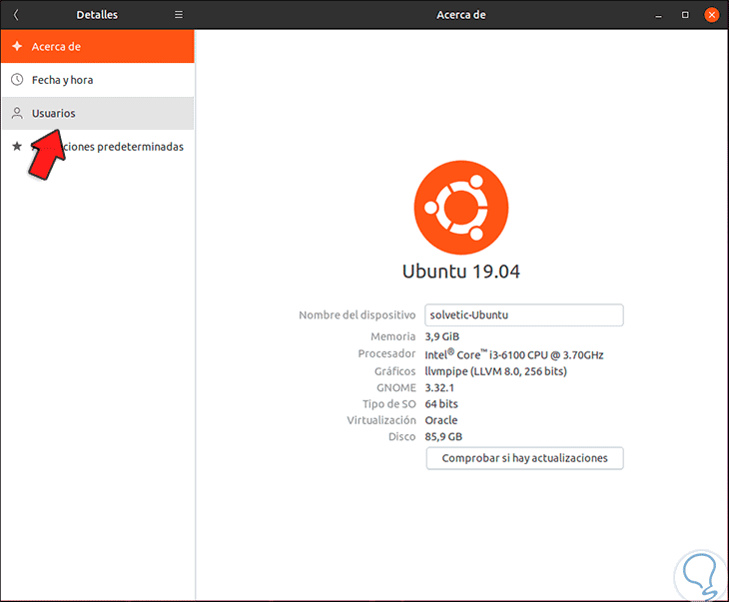Click the sparkle icon beside Acerca de
Viewport: 729px width, 602px height.
17,46
